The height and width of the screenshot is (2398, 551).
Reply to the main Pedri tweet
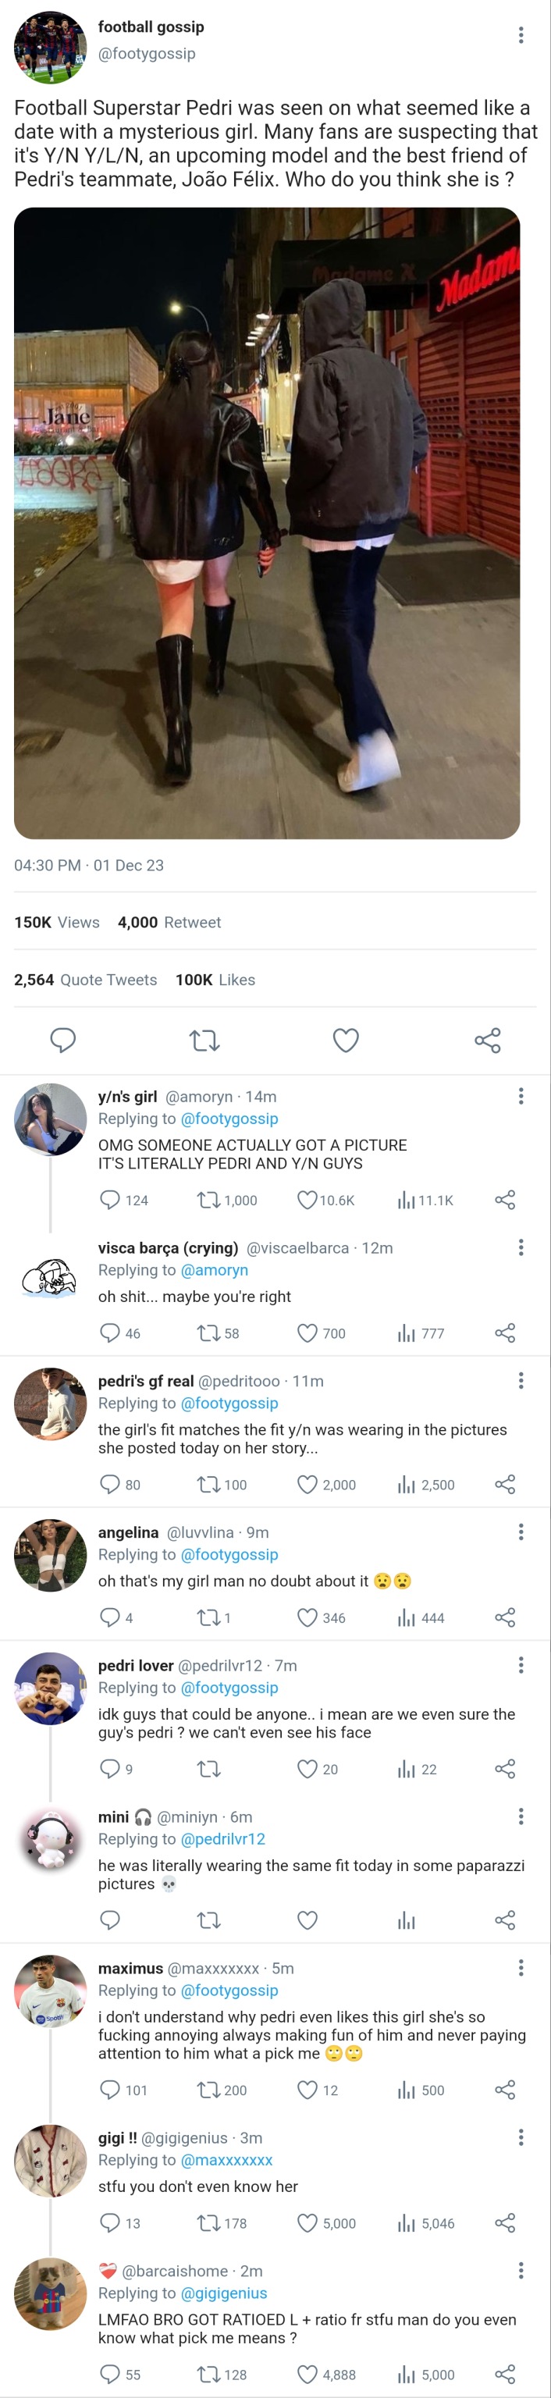(x=62, y=1040)
